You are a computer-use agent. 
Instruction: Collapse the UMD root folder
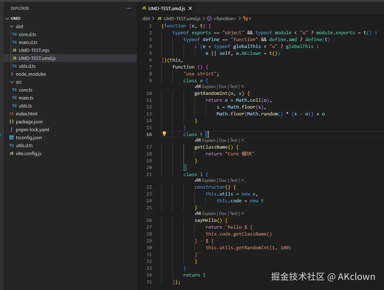point(7,18)
